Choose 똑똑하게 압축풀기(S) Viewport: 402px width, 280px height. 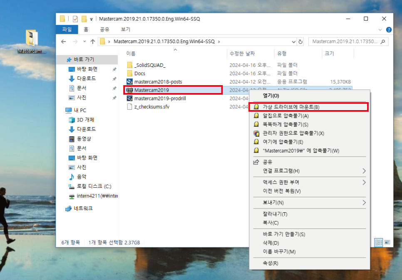(310, 124)
